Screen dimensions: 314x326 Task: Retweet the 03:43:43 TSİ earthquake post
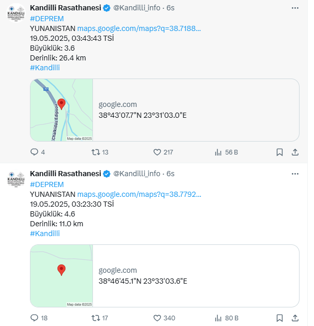96,152
